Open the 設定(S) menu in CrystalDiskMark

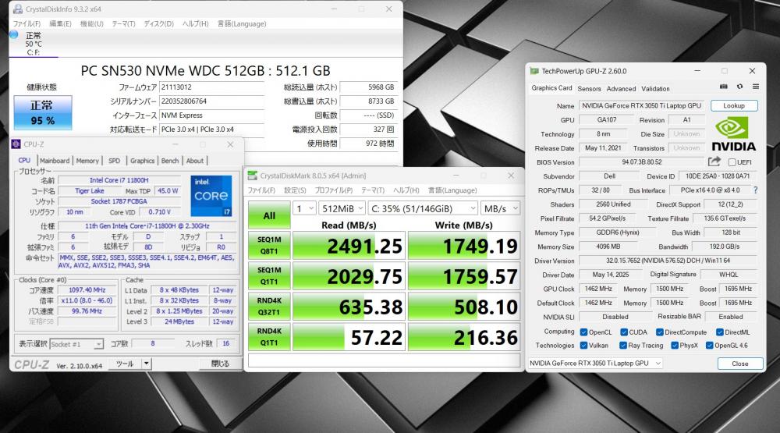(295, 190)
